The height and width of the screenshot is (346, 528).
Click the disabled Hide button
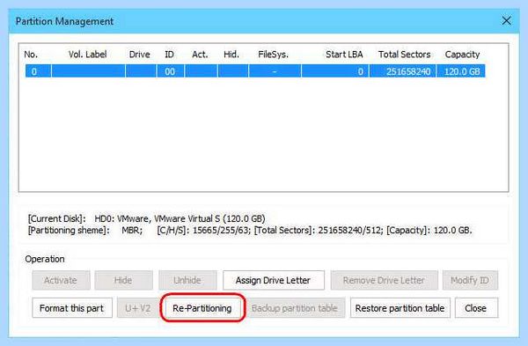(123, 280)
